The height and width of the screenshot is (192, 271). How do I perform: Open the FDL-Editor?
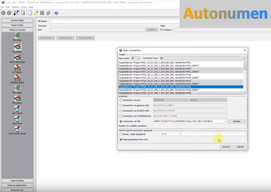click(17, 99)
